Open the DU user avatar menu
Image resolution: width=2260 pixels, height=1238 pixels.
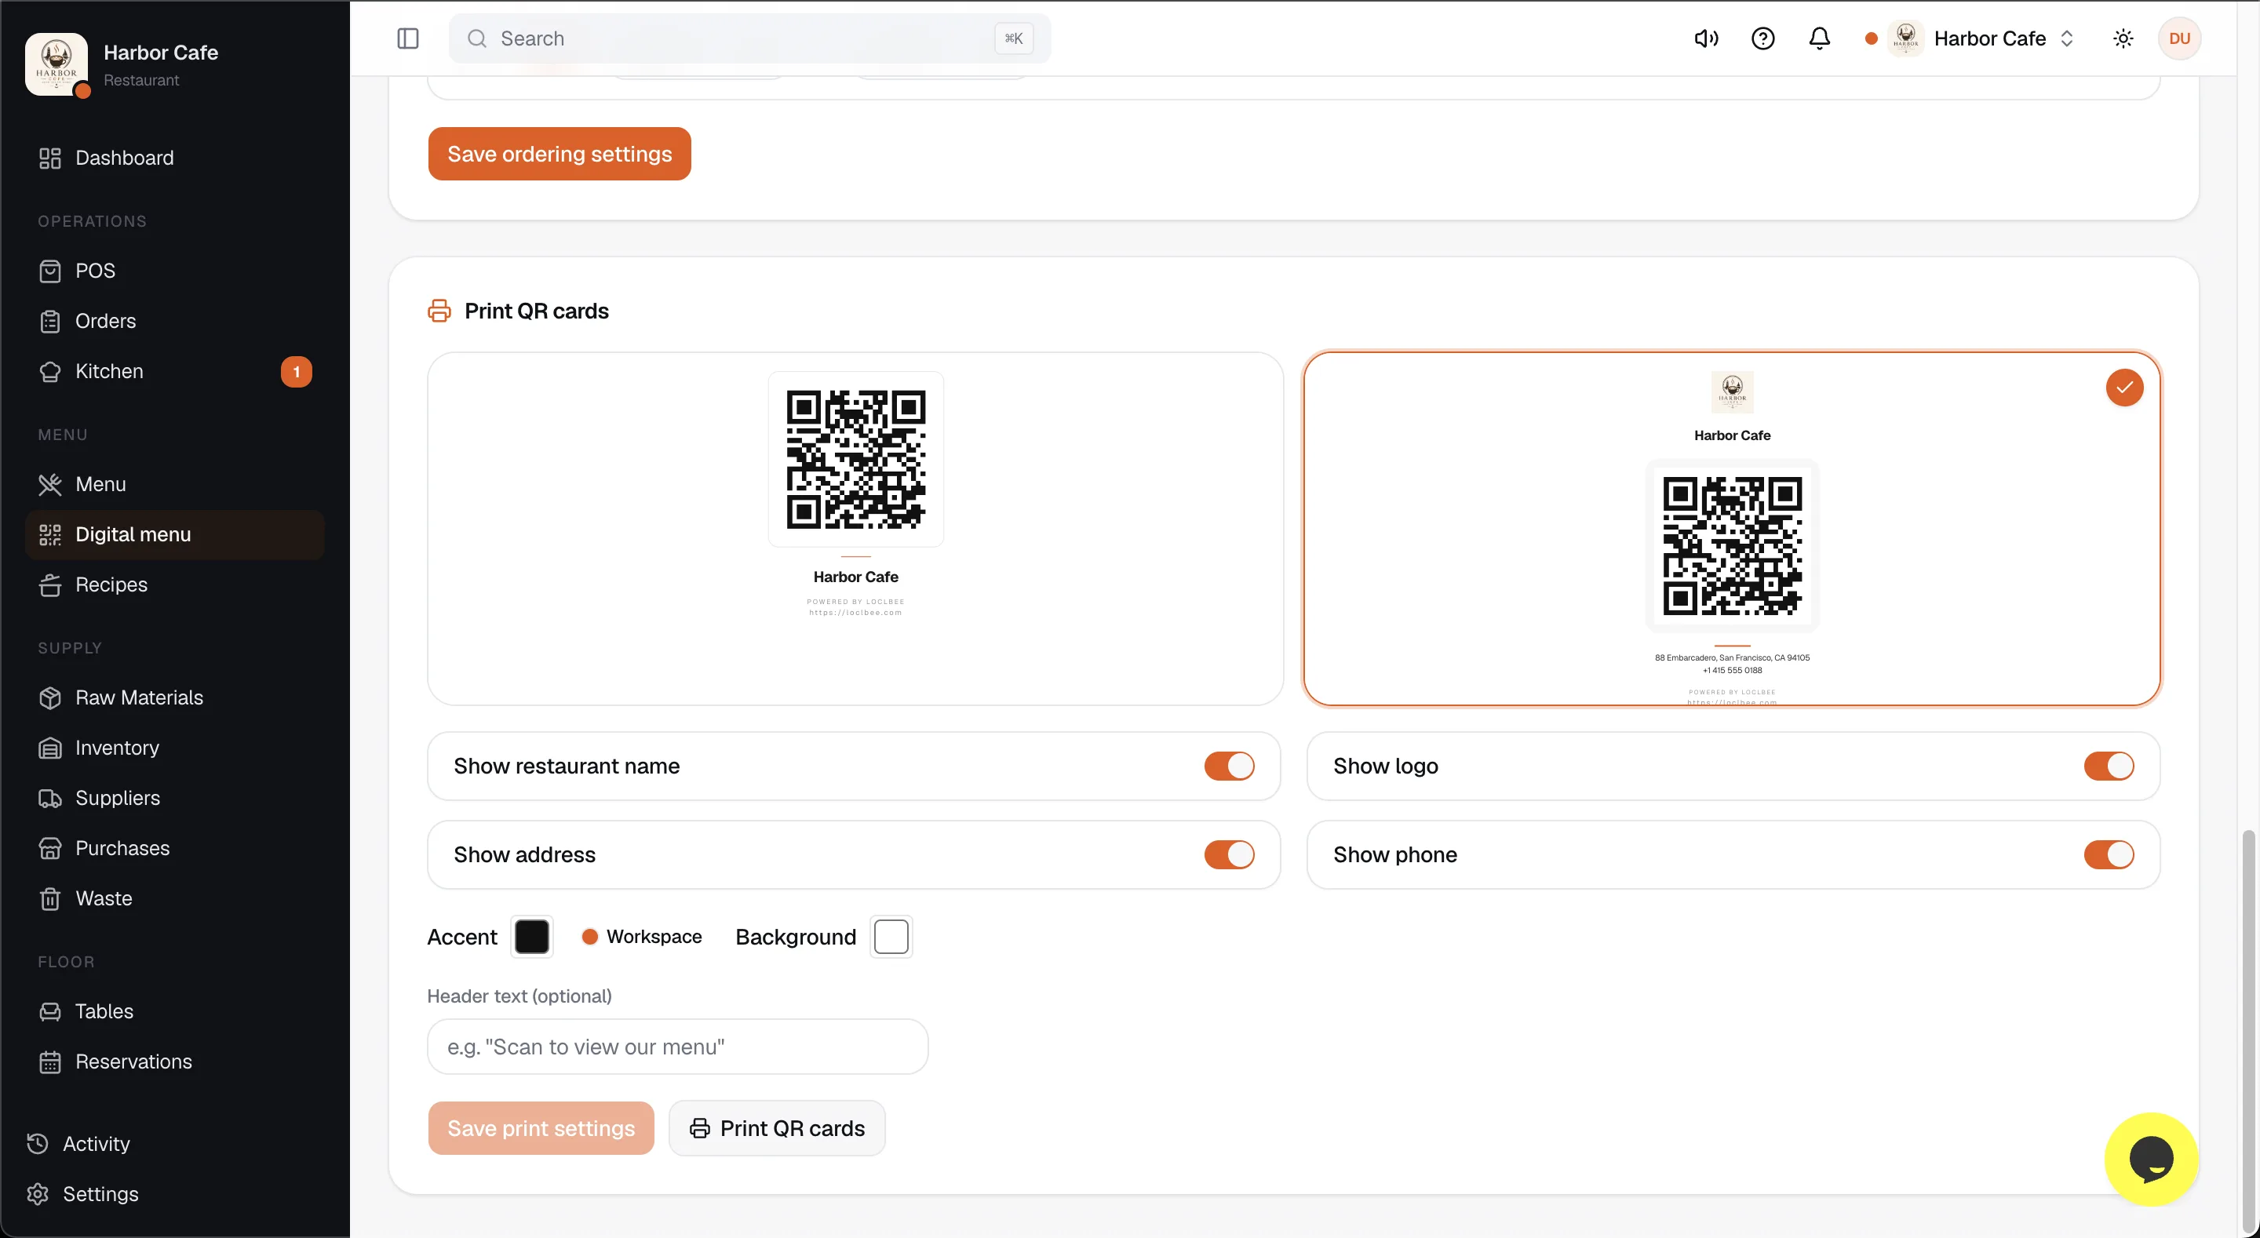[2179, 38]
